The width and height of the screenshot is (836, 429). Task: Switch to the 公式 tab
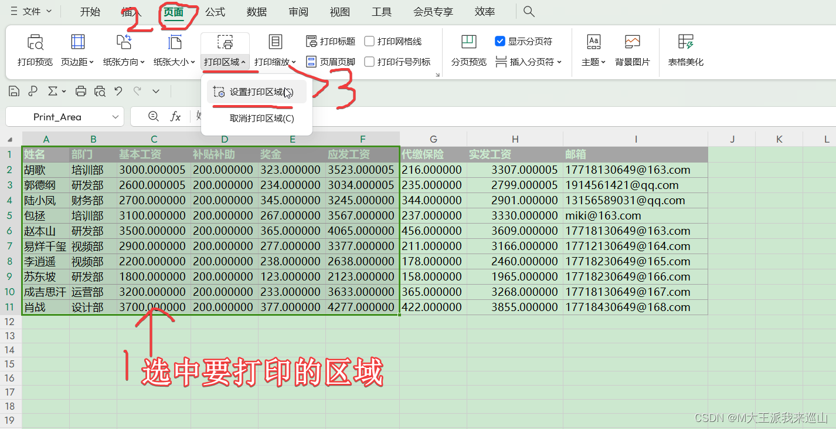(215, 12)
